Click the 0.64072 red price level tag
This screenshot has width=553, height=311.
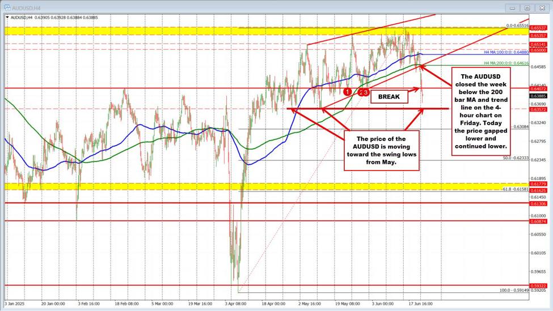(537, 88)
